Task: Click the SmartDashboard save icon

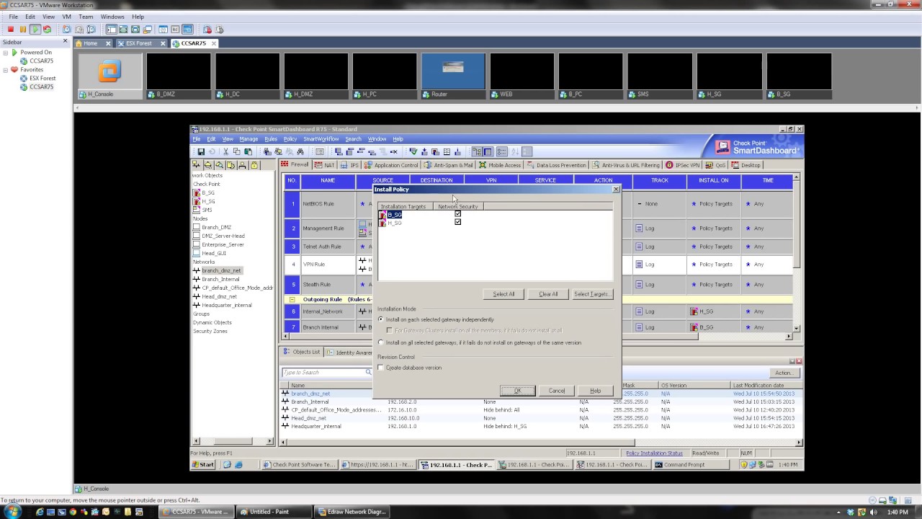Action: [x=201, y=151]
